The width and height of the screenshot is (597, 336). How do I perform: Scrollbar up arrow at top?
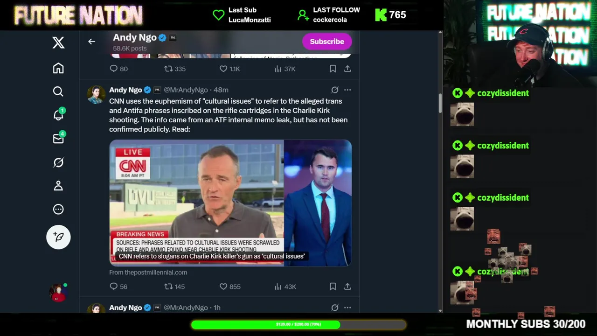pos(440,33)
